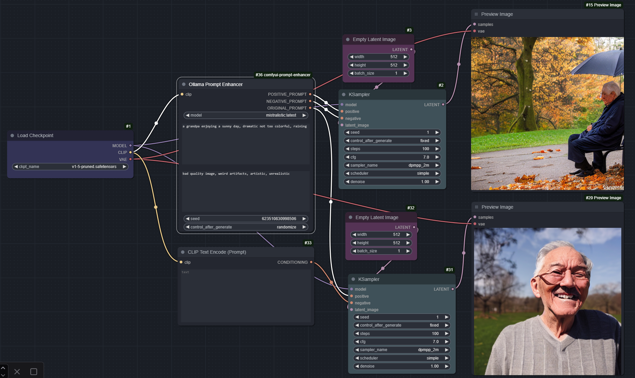Previous checkpoint arrow left of ckpt_name

(16, 167)
